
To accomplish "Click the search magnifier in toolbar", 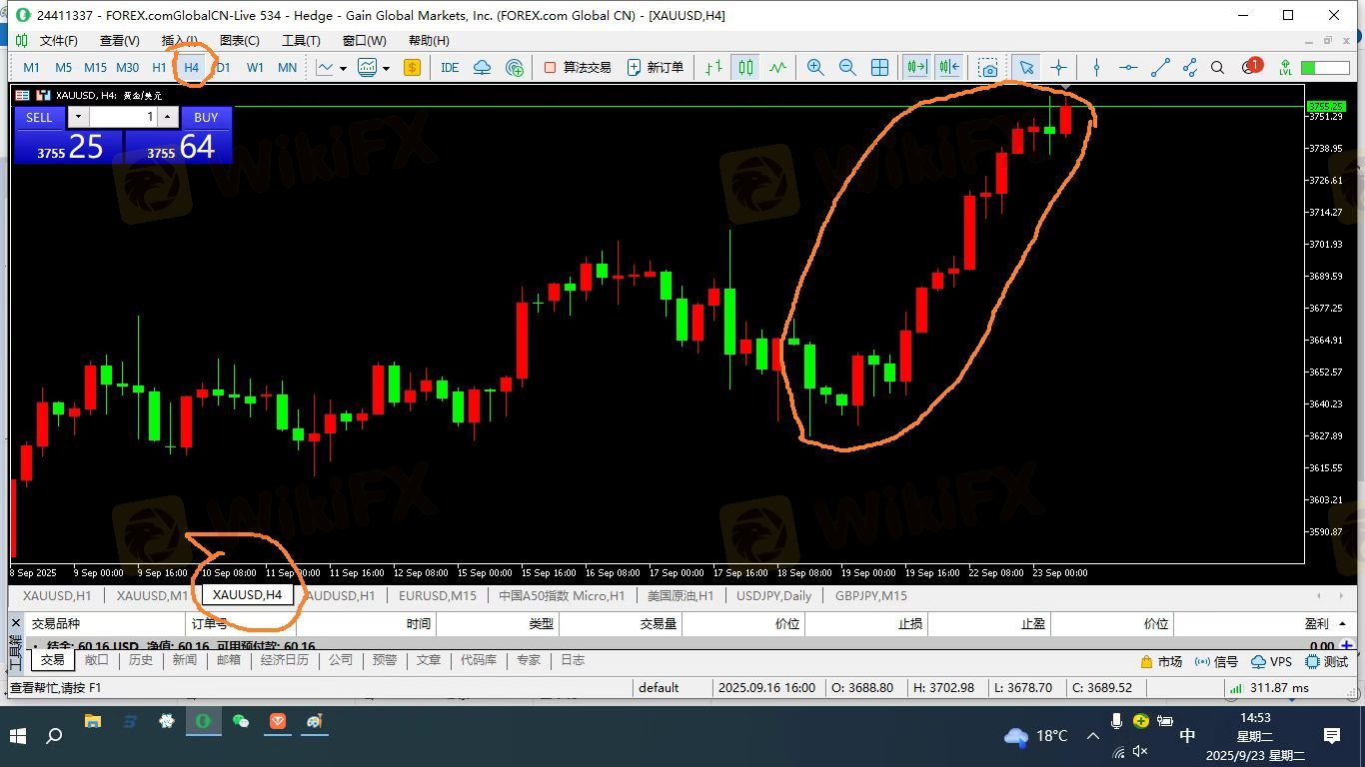I will point(1217,68).
